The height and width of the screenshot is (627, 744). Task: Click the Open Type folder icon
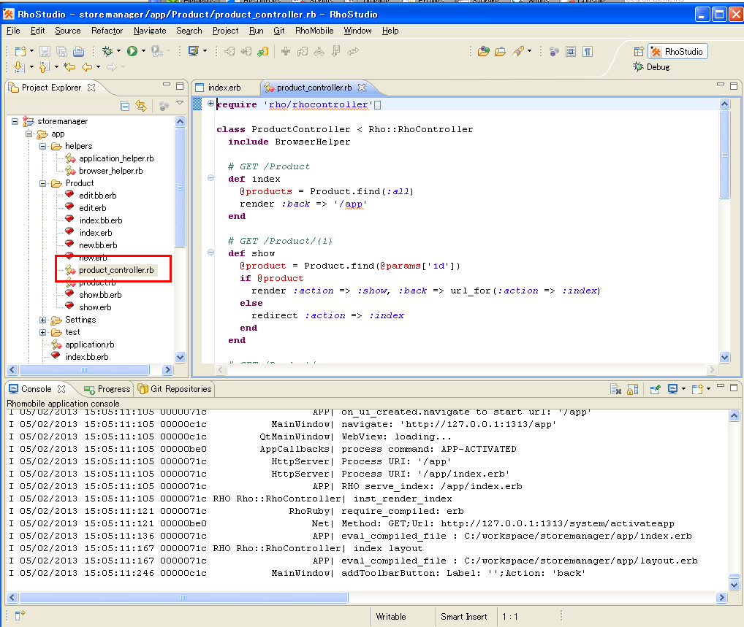[484, 51]
